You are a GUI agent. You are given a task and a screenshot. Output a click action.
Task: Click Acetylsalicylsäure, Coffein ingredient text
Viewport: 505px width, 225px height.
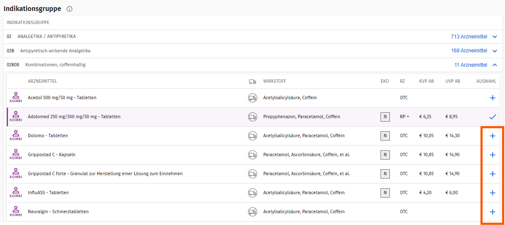(290, 98)
